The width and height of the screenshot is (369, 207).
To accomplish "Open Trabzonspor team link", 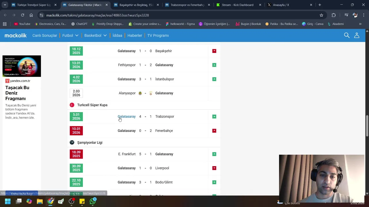I will (165, 116).
